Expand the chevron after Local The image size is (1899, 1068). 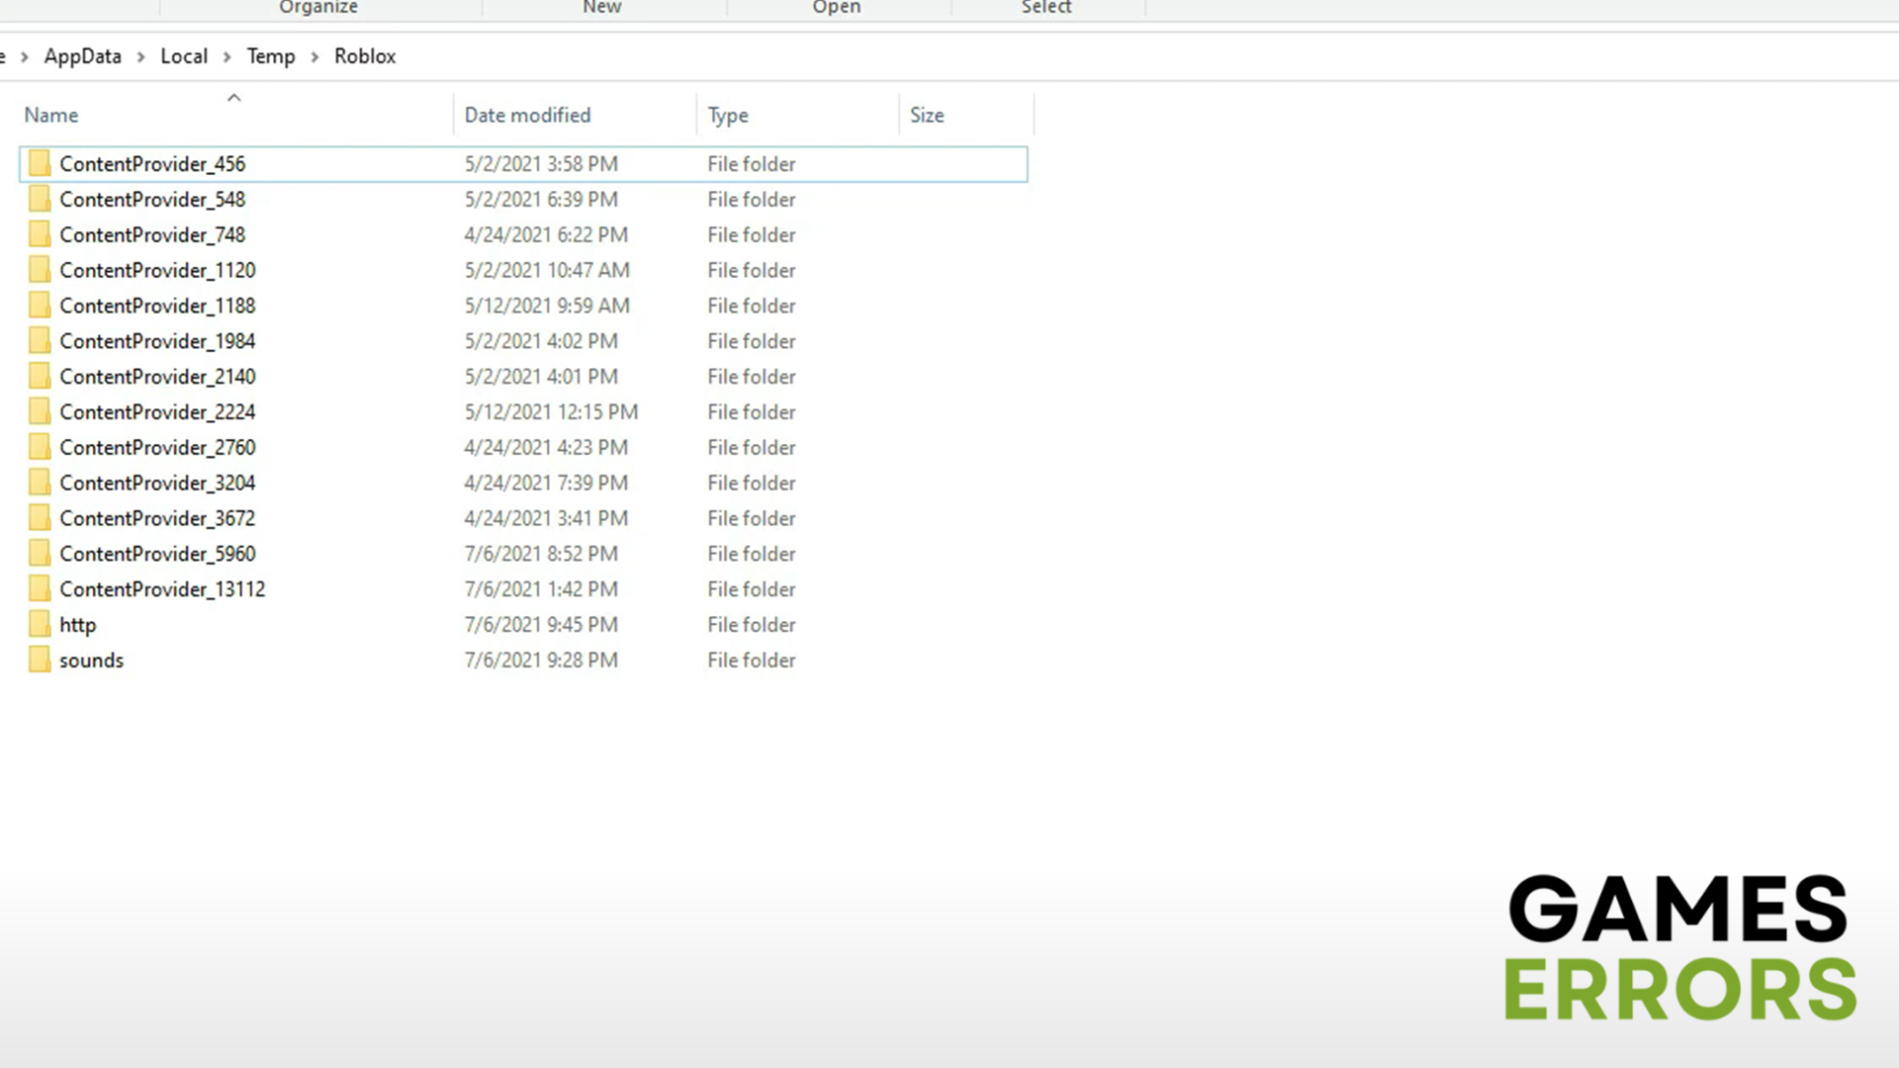click(x=227, y=56)
